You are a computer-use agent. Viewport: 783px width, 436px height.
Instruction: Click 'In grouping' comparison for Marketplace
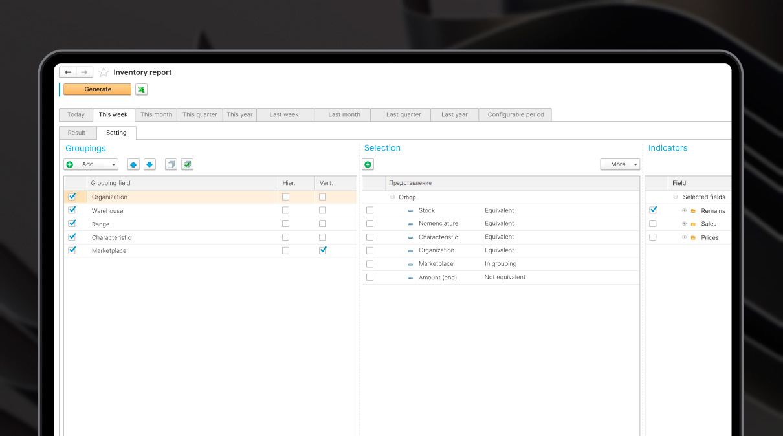[x=500, y=264]
